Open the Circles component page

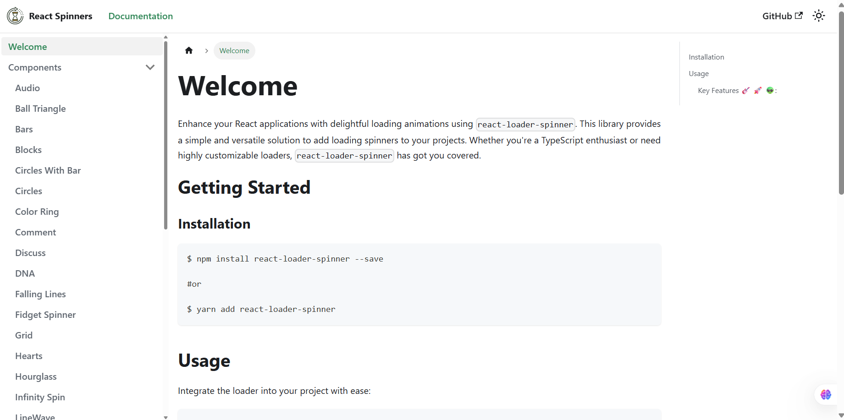(x=28, y=191)
